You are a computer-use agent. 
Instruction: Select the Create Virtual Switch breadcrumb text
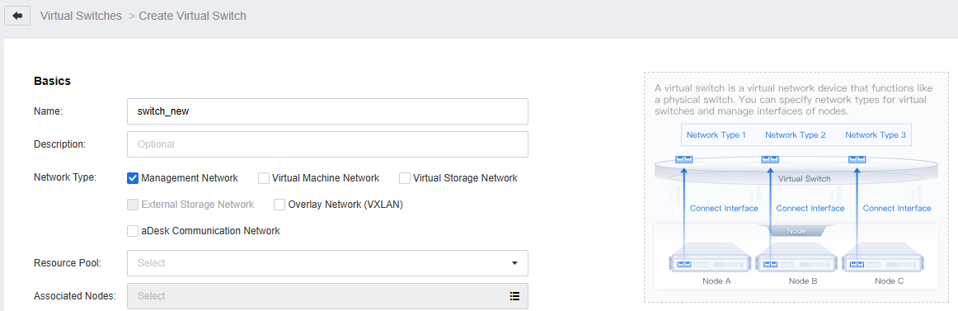[x=192, y=16]
